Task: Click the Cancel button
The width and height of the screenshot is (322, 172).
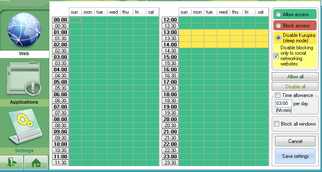Action: point(295,141)
